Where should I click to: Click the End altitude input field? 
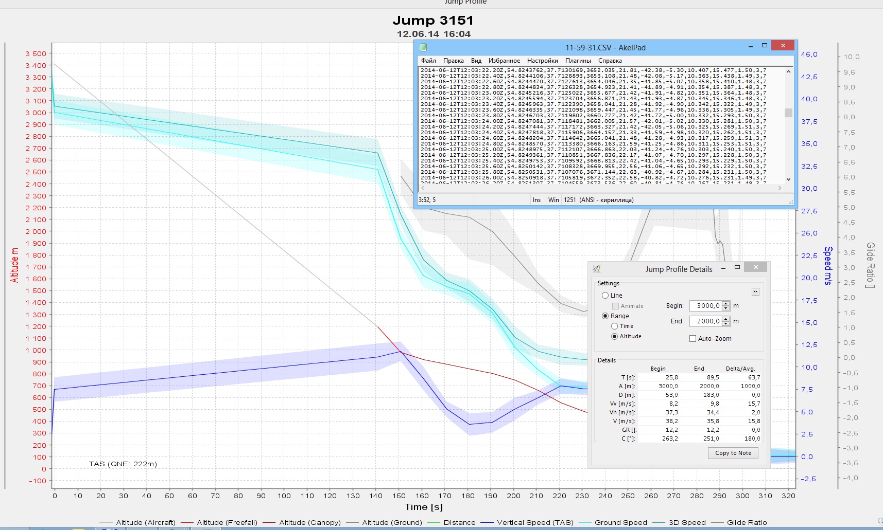(705, 321)
